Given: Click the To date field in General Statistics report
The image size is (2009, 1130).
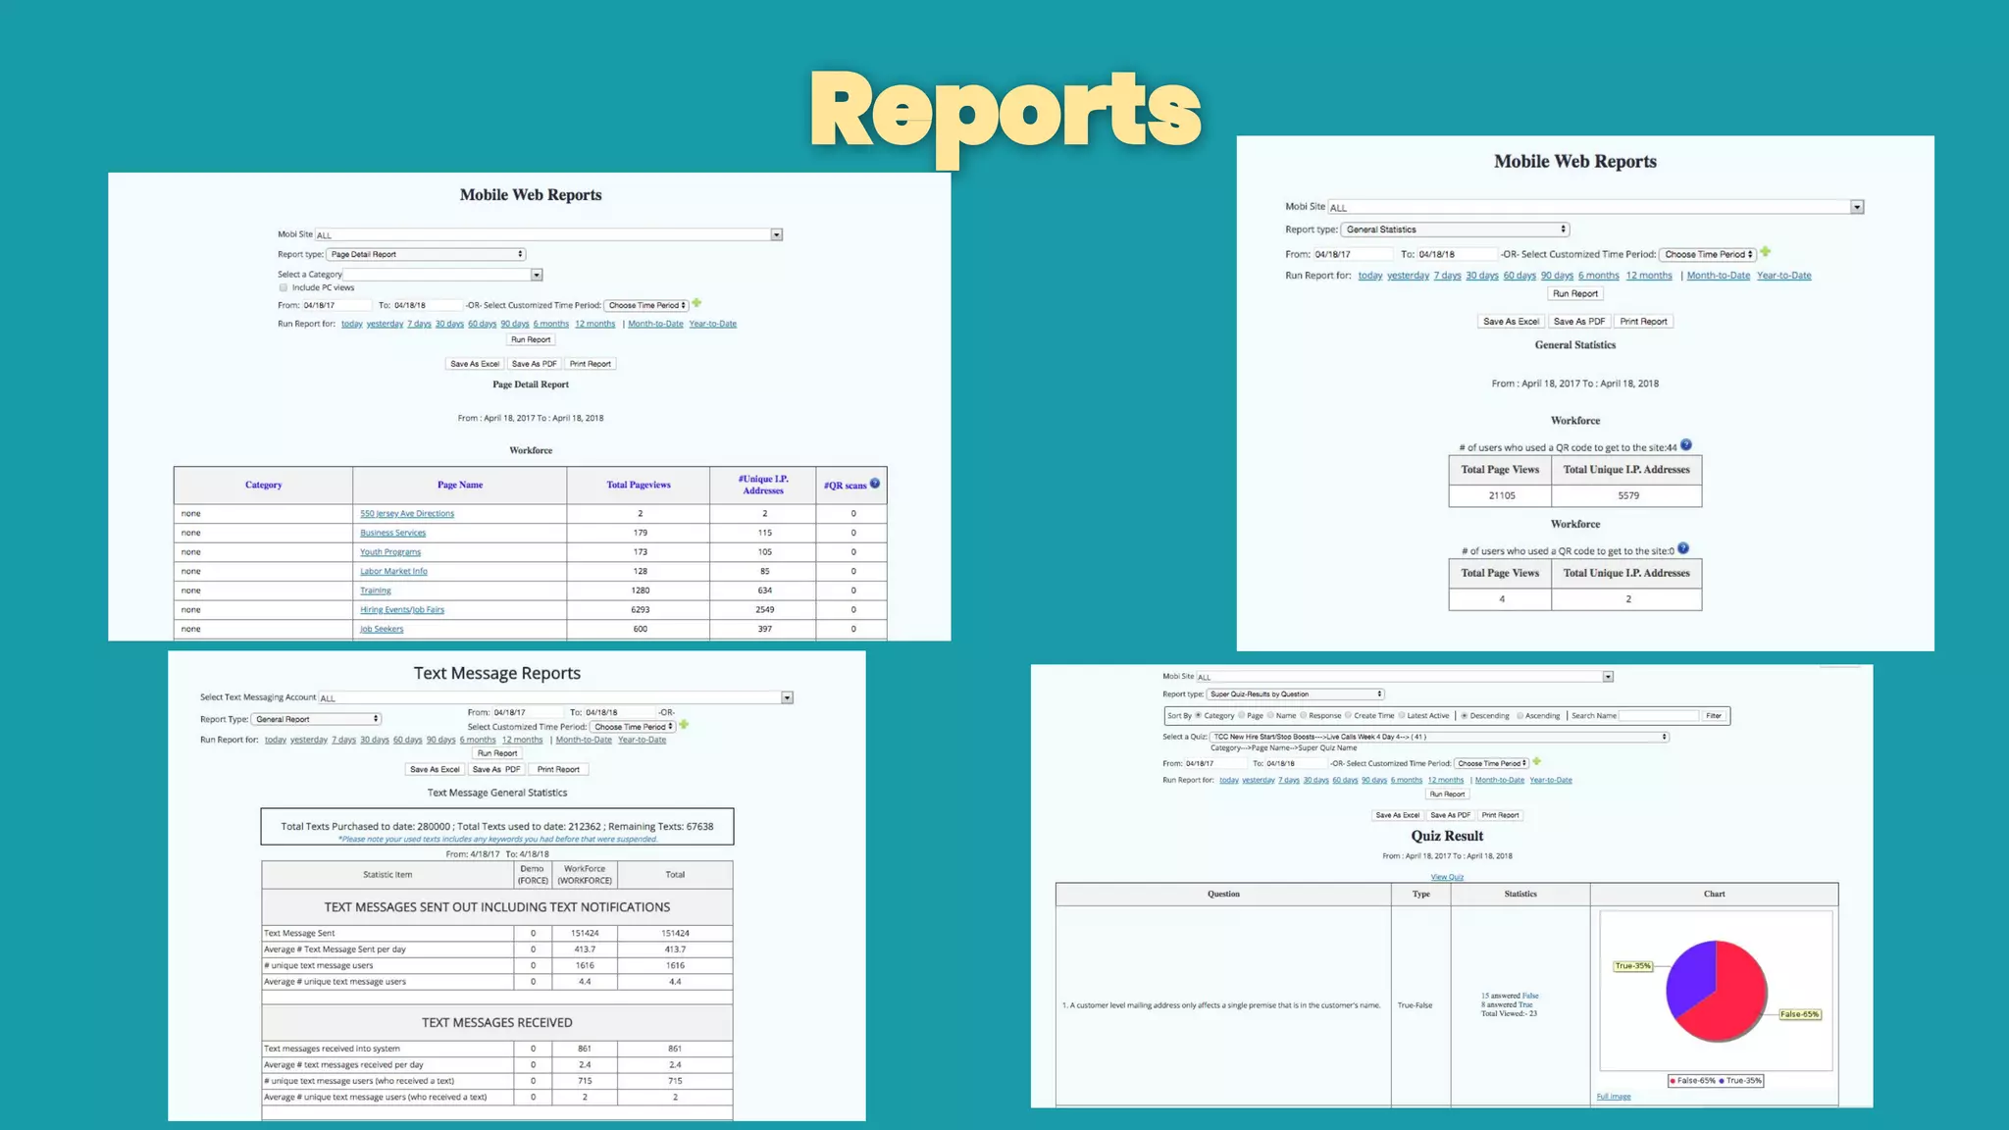Looking at the screenshot, I should (x=1456, y=254).
